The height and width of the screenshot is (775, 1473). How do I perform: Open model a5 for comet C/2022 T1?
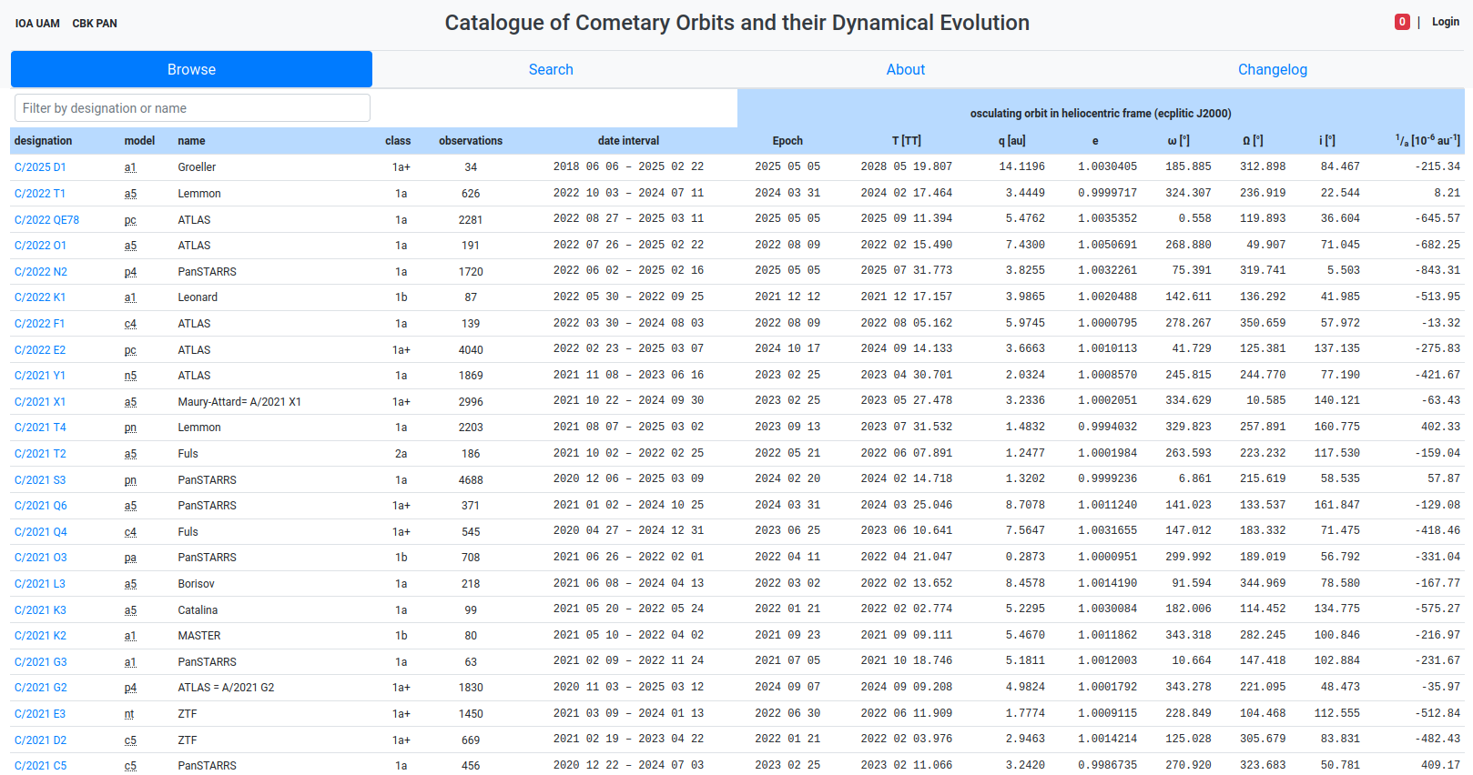point(130,194)
